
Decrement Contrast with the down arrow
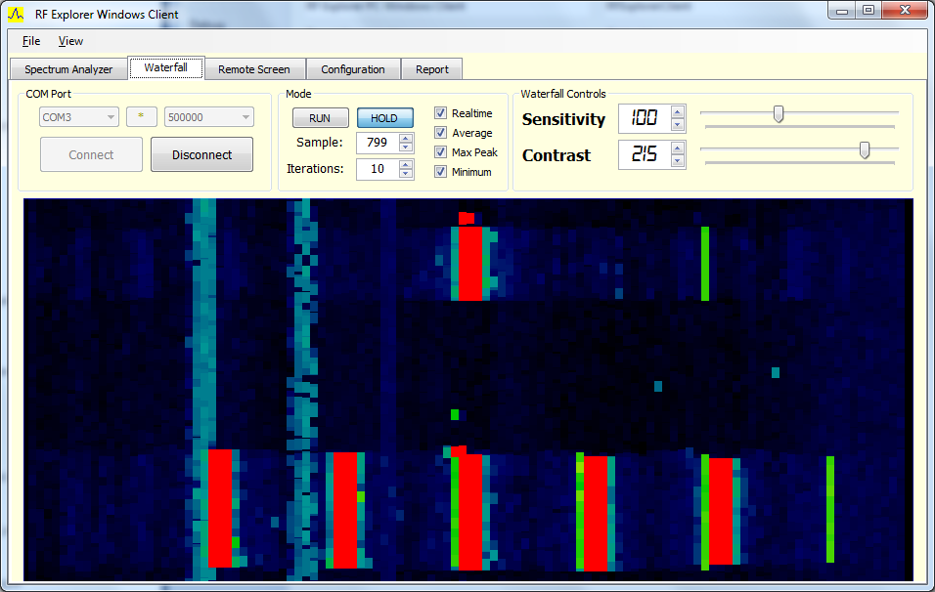[678, 161]
